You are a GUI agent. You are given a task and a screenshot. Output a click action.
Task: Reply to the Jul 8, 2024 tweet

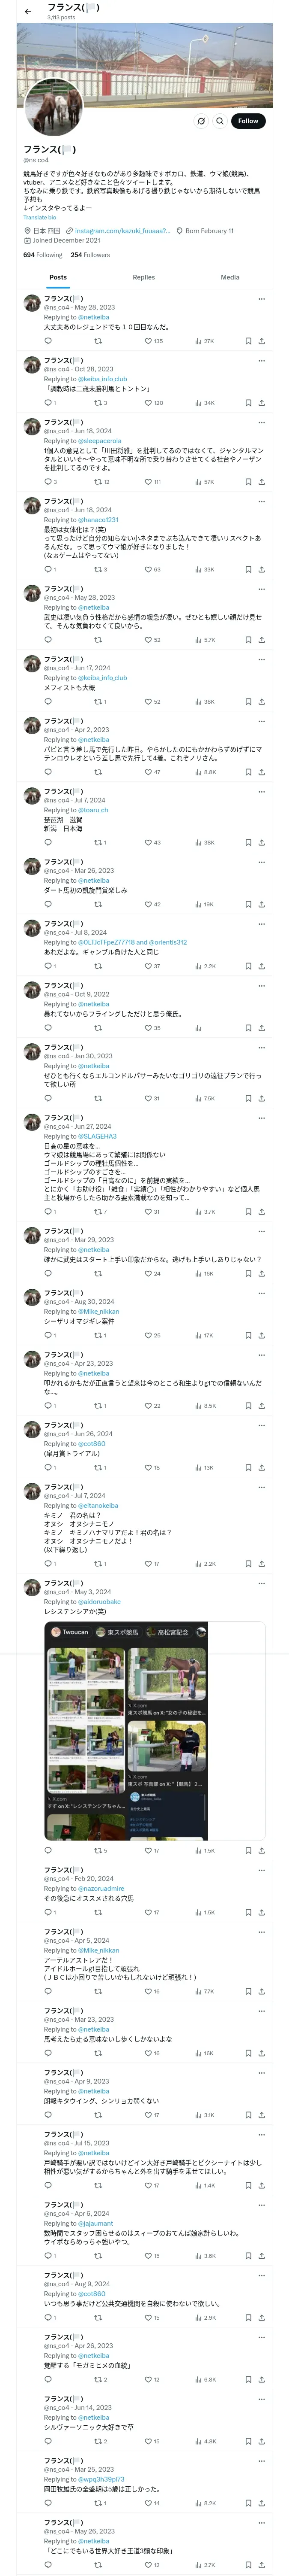coord(48,966)
